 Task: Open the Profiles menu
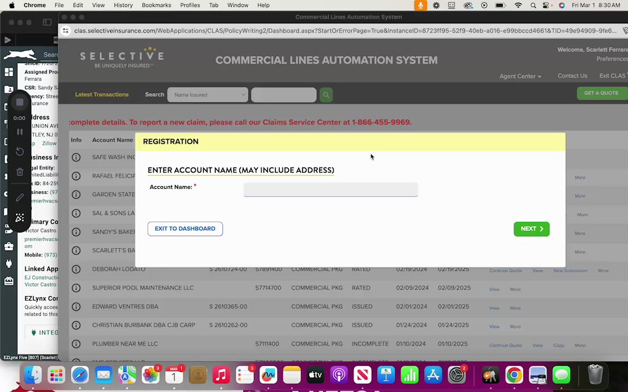[190, 5]
